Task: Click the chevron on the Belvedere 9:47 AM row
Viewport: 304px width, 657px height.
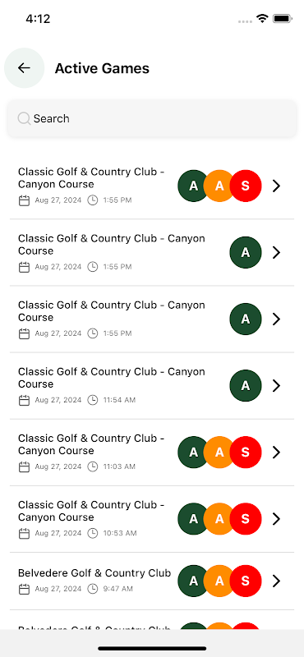Action: 276,581
